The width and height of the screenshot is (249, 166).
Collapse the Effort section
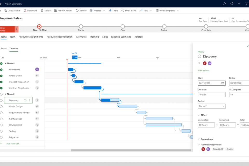pos(199,115)
